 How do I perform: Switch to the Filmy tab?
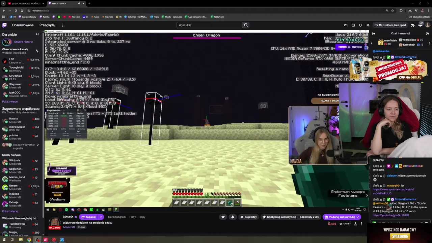132,217
